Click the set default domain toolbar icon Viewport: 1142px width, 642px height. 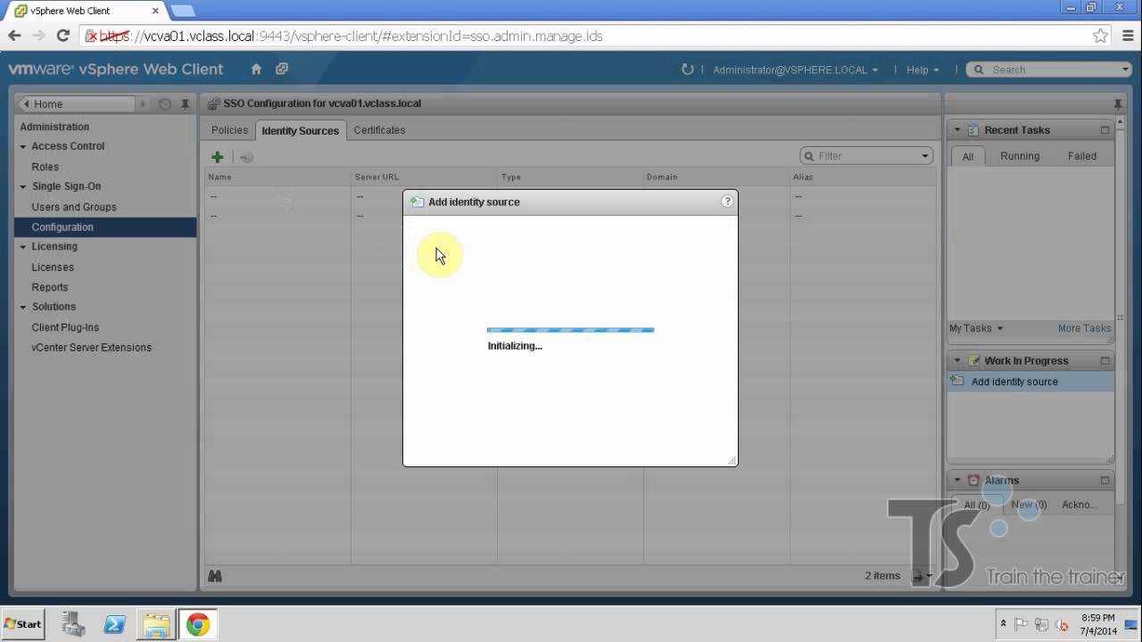tap(246, 156)
